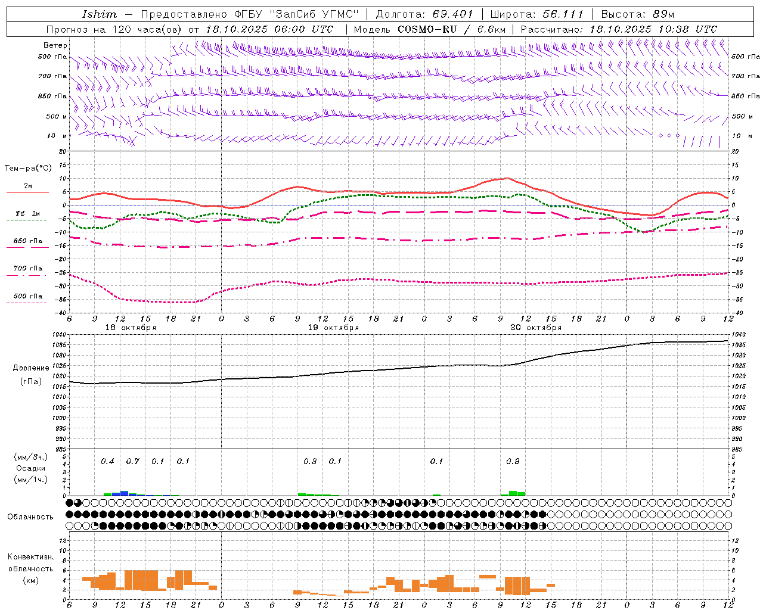Click the 0.7 precipitation amount
Viewport: 763px width, 610px height.
pos(132,461)
